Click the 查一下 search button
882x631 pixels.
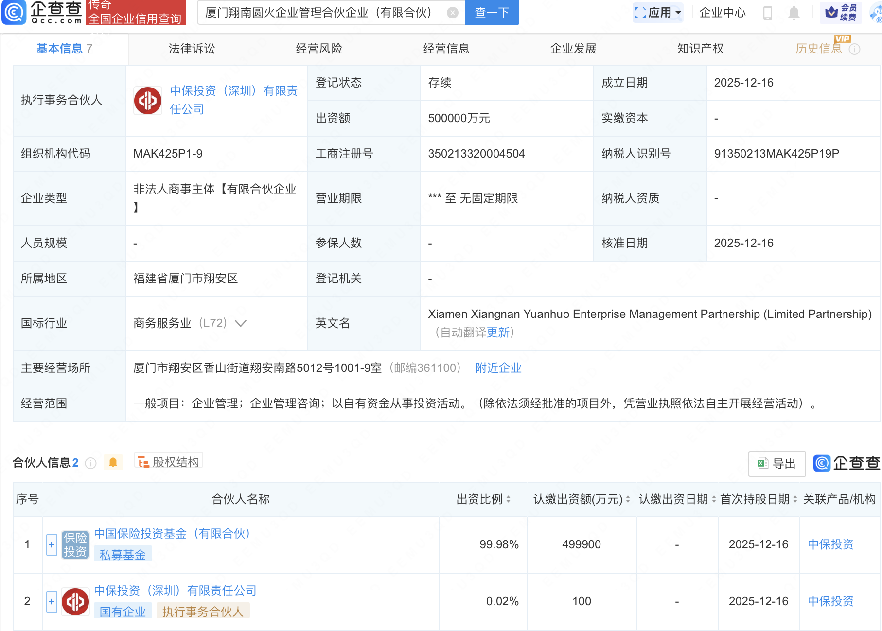coord(492,13)
